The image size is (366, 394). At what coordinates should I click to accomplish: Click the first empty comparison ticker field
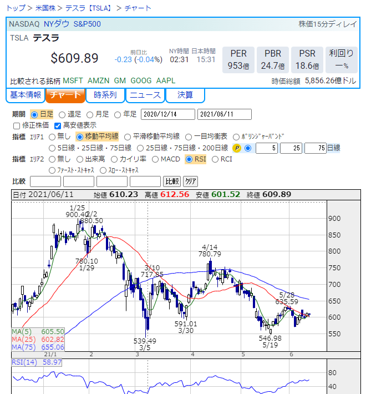45,181
